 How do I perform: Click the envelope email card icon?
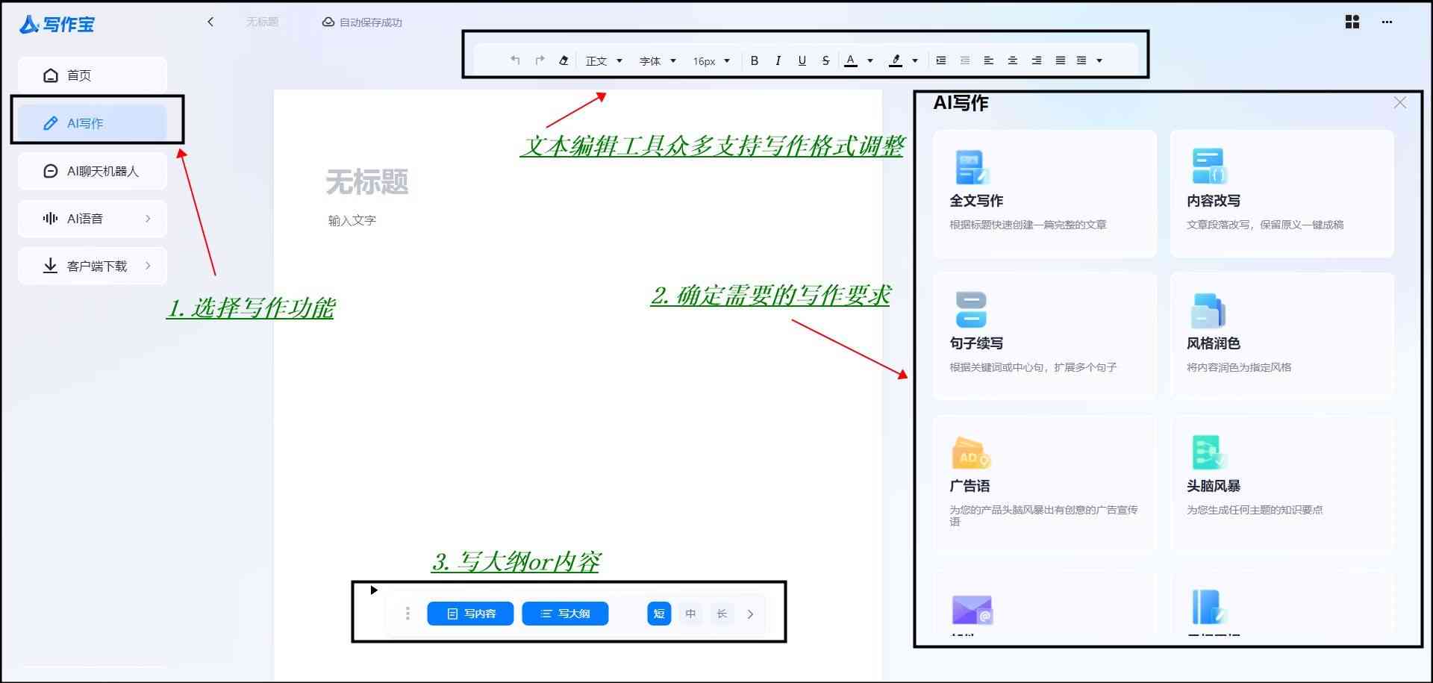pos(972,610)
